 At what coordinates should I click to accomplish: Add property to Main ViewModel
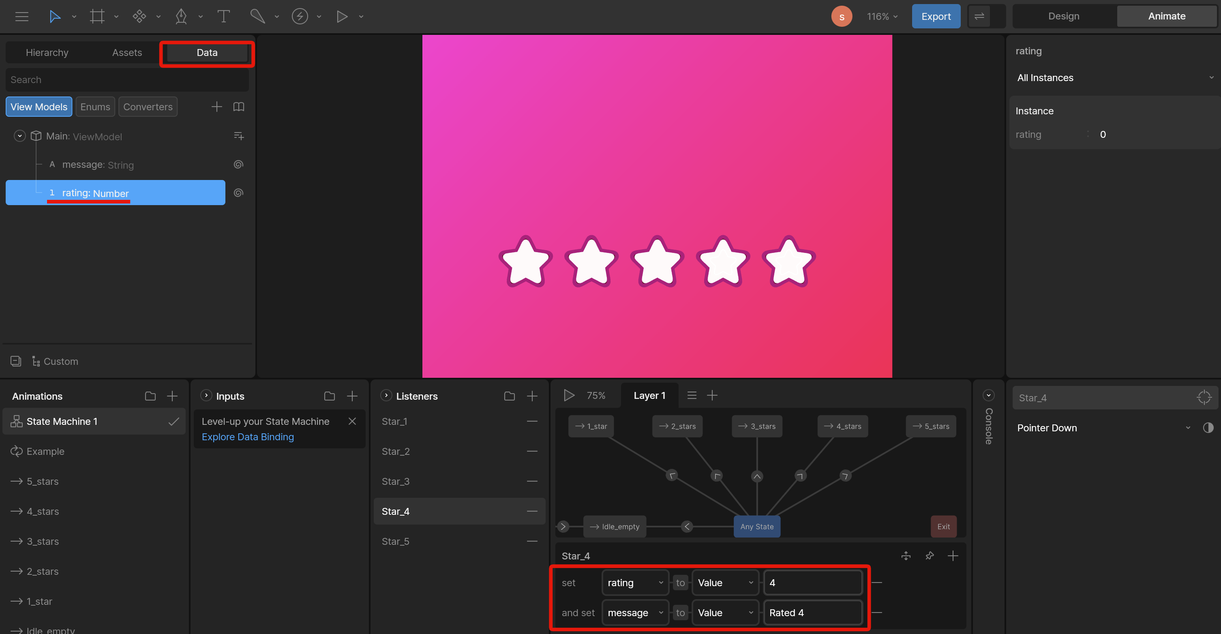tap(239, 136)
